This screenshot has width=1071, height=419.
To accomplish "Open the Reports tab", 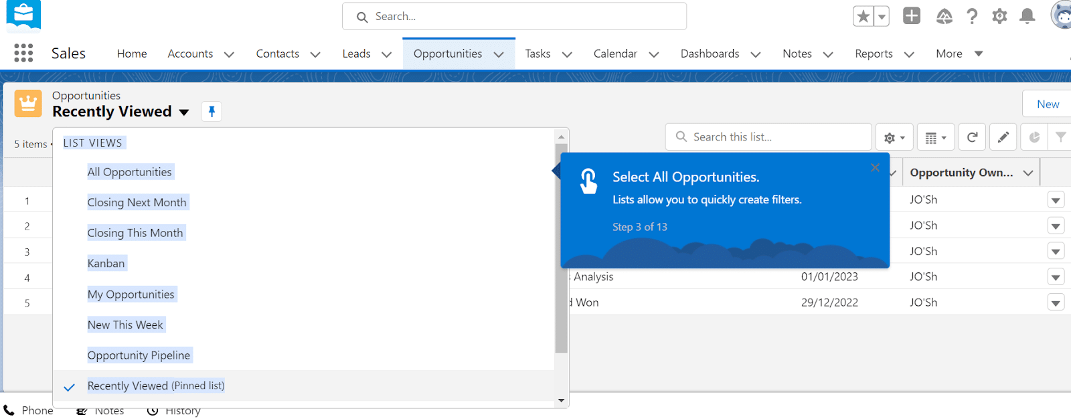I will (874, 54).
